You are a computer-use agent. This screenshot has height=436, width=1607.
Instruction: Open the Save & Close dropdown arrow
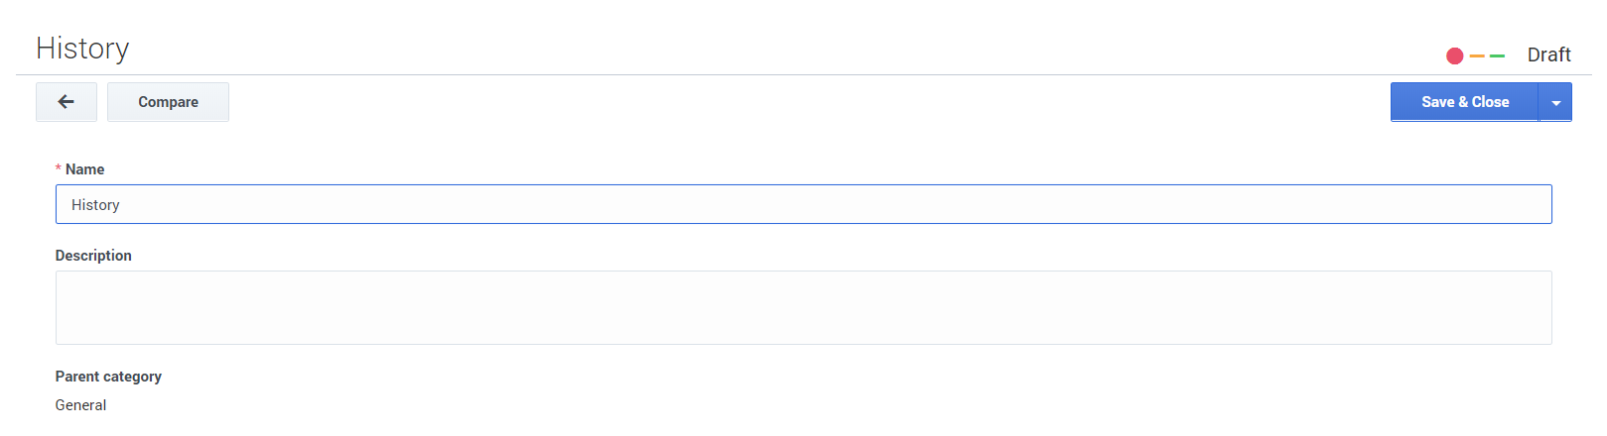click(x=1555, y=102)
